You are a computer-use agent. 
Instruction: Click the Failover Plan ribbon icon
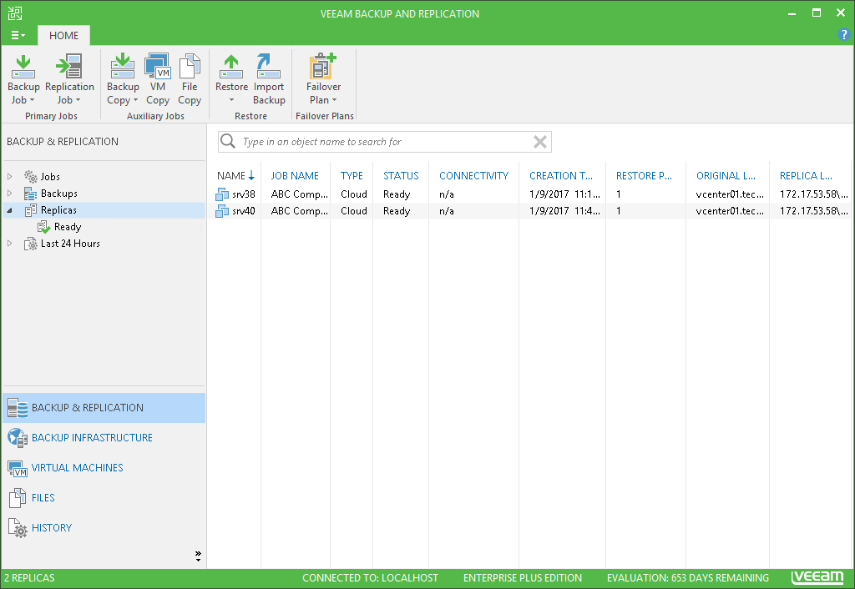pos(323,66)
